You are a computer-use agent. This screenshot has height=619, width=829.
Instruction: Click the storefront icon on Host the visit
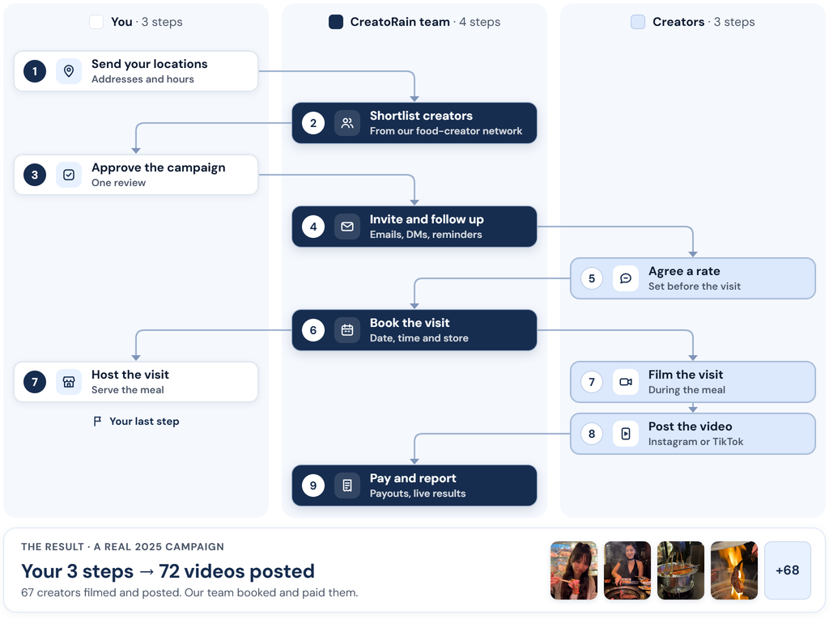69,382
